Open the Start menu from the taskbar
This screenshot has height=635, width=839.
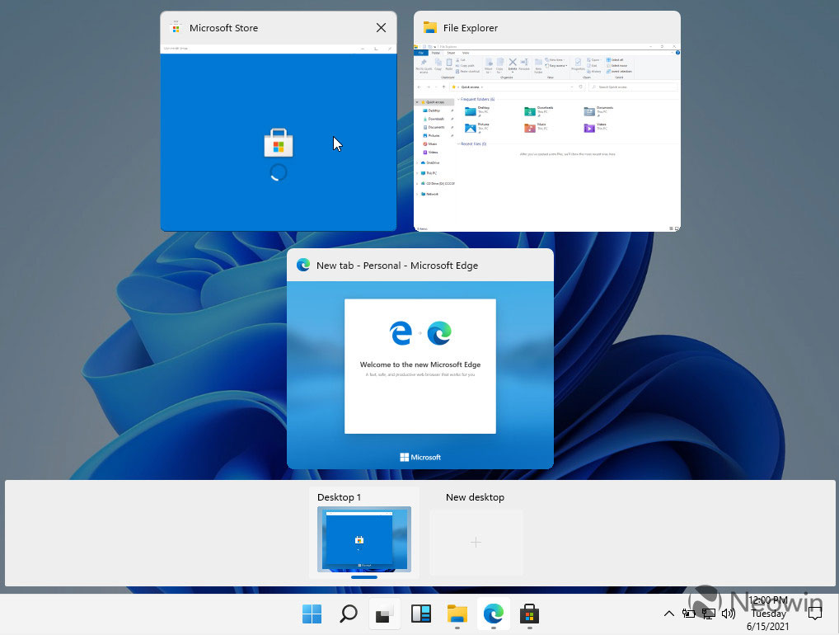312,614
